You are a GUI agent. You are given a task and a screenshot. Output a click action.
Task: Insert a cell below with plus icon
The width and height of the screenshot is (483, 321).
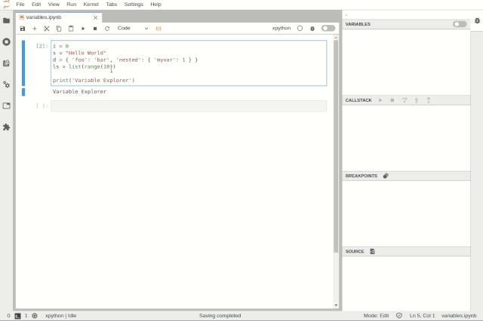[x=35, y=29]
